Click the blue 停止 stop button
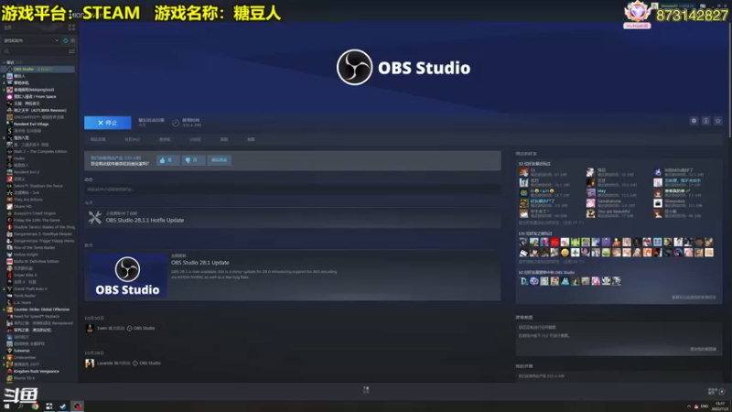 [x=107, y=123]
